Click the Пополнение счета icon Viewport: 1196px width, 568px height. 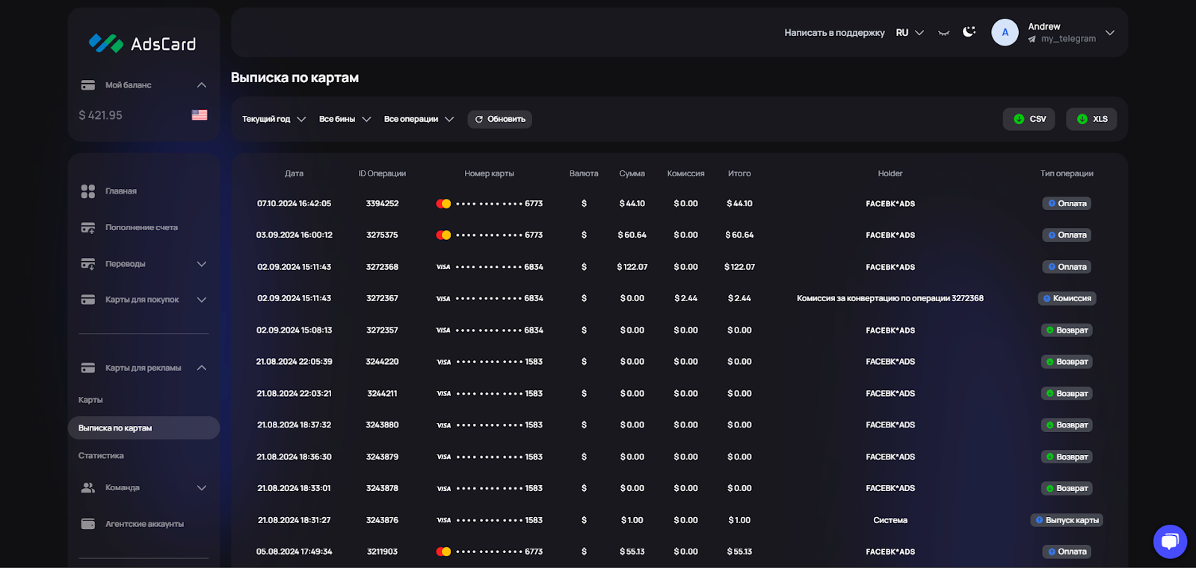(x=87, y=227)
